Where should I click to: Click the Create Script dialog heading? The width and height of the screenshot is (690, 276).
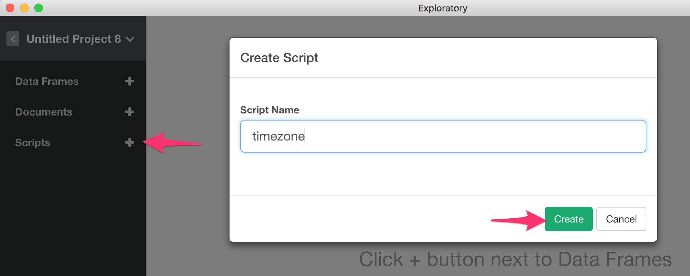279,58
